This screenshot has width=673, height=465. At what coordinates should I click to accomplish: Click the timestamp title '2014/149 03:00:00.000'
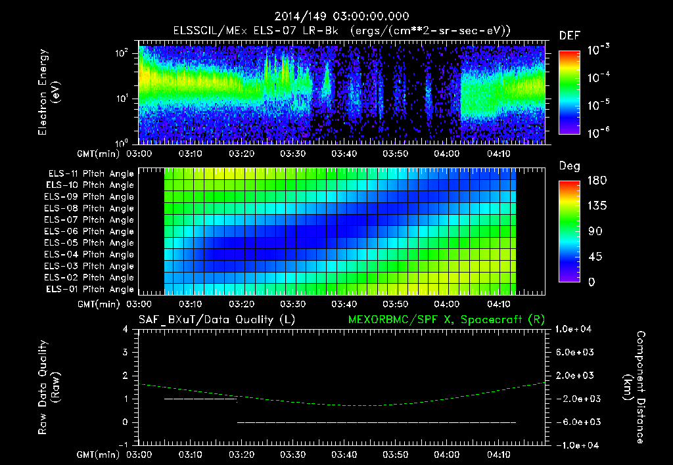click(x=342, y=16)
